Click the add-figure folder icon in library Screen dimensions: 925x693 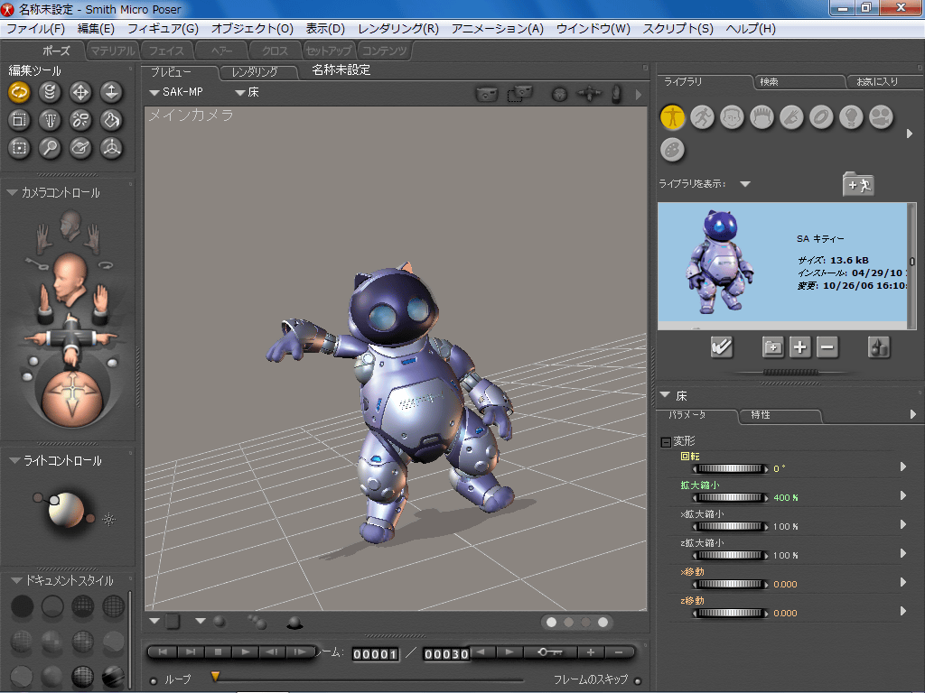[x=858, y=184]
